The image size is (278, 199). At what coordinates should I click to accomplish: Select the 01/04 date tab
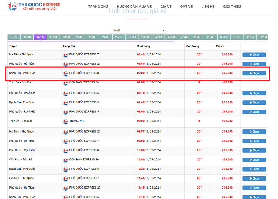tap(250, 37)
